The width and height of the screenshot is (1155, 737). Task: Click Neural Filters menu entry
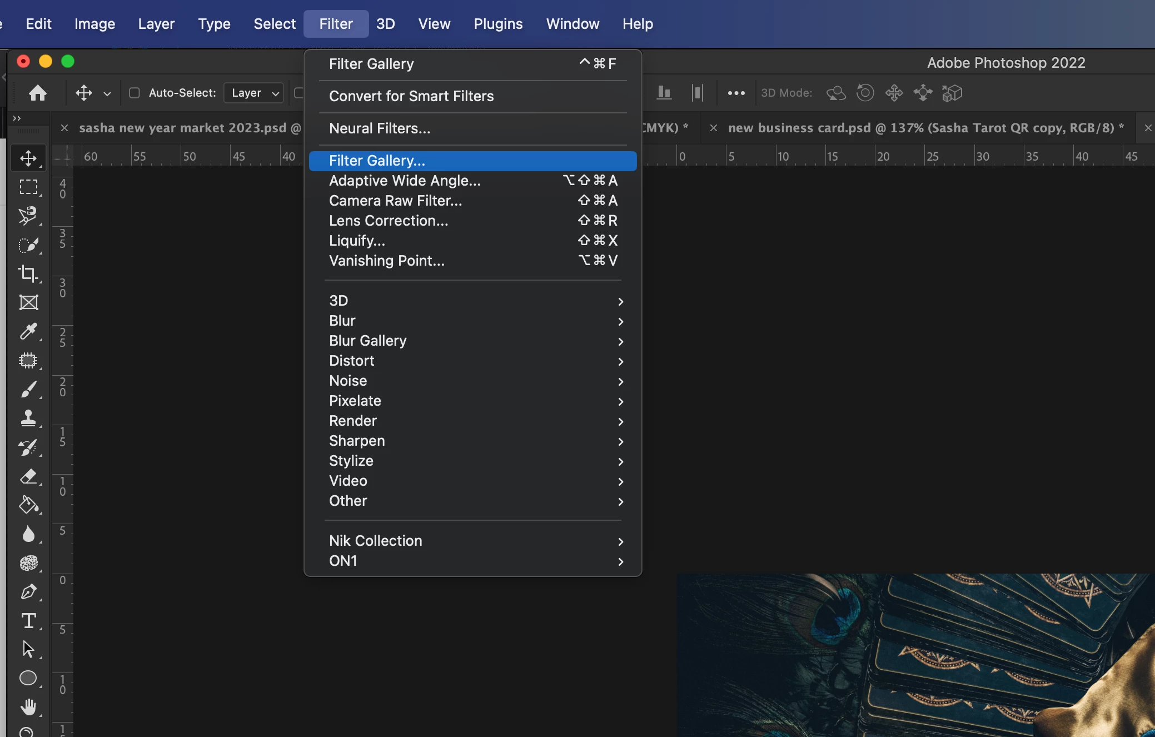[x=380, y=128]
